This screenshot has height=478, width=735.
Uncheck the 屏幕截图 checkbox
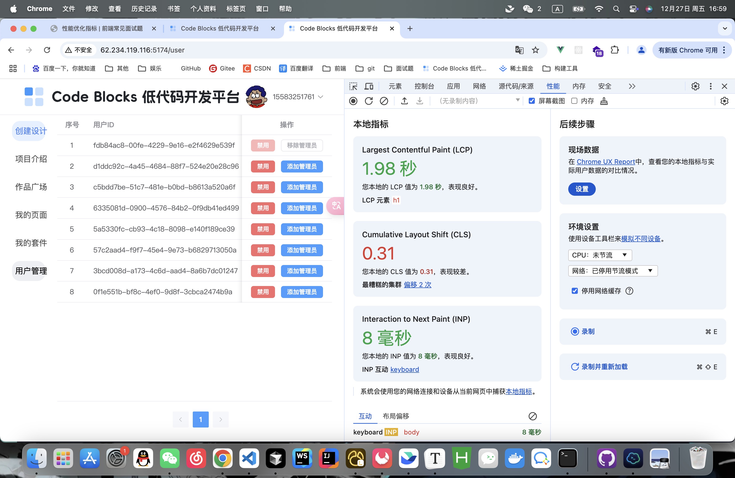(x=531, y=101)
